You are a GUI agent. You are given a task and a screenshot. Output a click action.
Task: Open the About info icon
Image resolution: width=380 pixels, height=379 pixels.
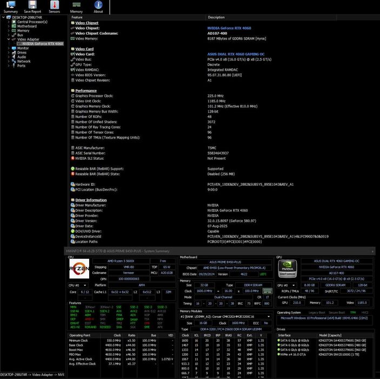(x=98, y=7)
